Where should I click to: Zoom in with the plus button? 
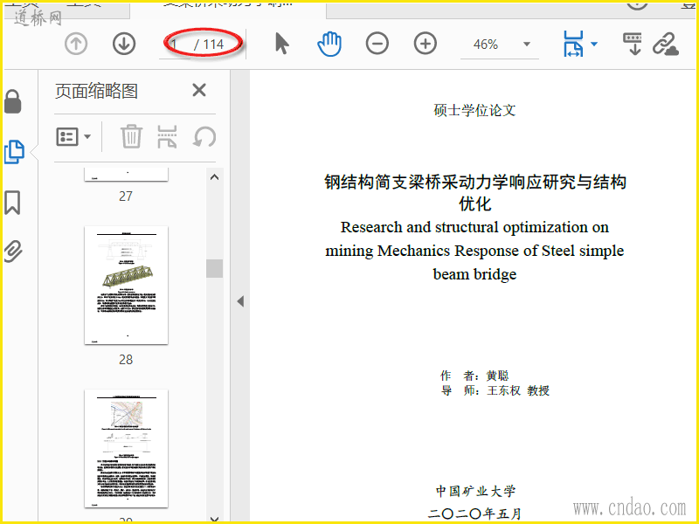click(426, 44)
